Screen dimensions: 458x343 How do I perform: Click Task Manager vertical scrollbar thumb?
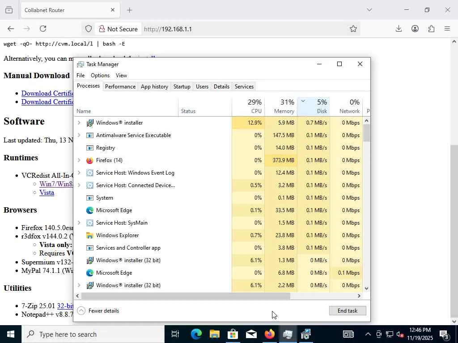[367, 133]
